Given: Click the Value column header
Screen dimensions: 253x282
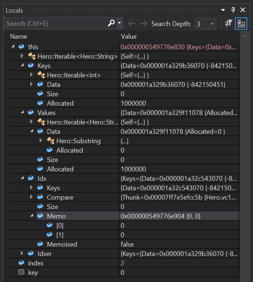Looking at the screenshot, I should click(x=179, y=37).
